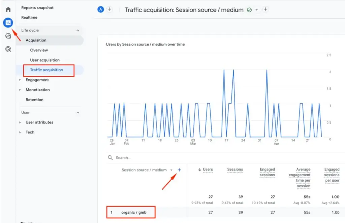This screenshot has width=345, height=223.
Task: Click plus button right of report title
Action: pos(265,9)
